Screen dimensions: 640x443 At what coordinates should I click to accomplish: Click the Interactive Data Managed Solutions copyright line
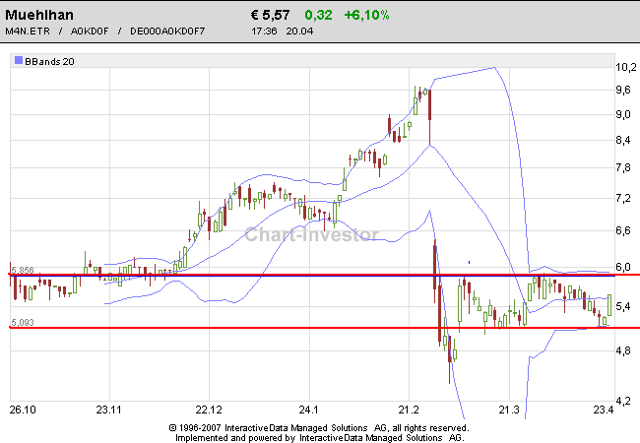tap(318, 428)
